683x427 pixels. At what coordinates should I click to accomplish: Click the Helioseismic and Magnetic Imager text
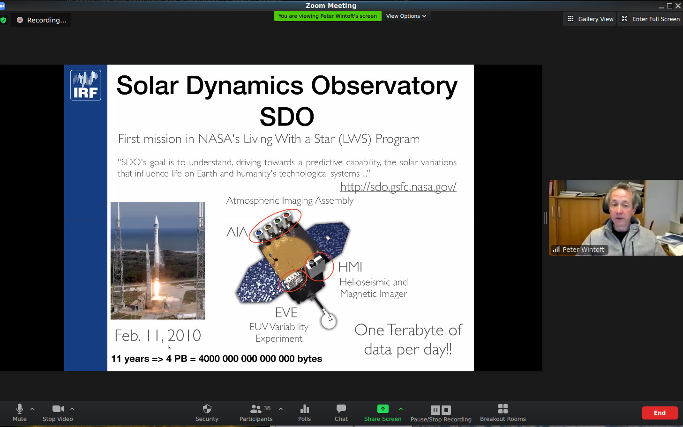click(374, 288)
